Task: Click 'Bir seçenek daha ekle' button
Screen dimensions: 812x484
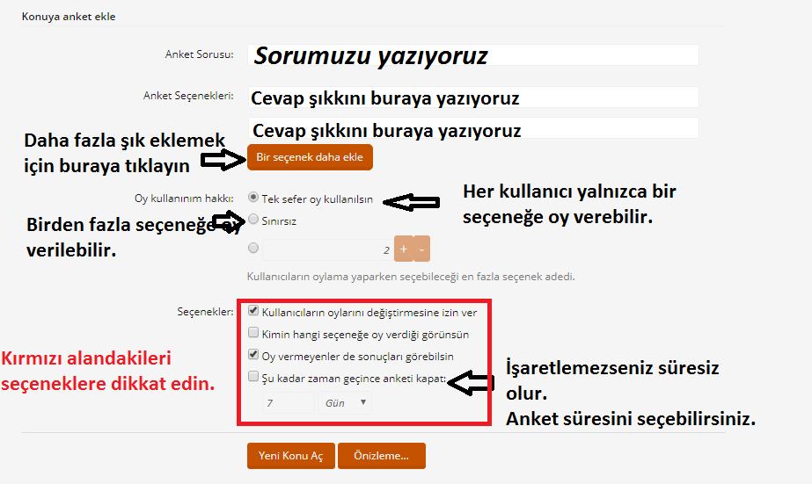Action: 310,157
